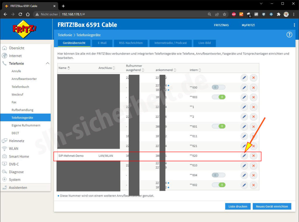
Task: Edit the device with extension **604
Action: (244, 175)
